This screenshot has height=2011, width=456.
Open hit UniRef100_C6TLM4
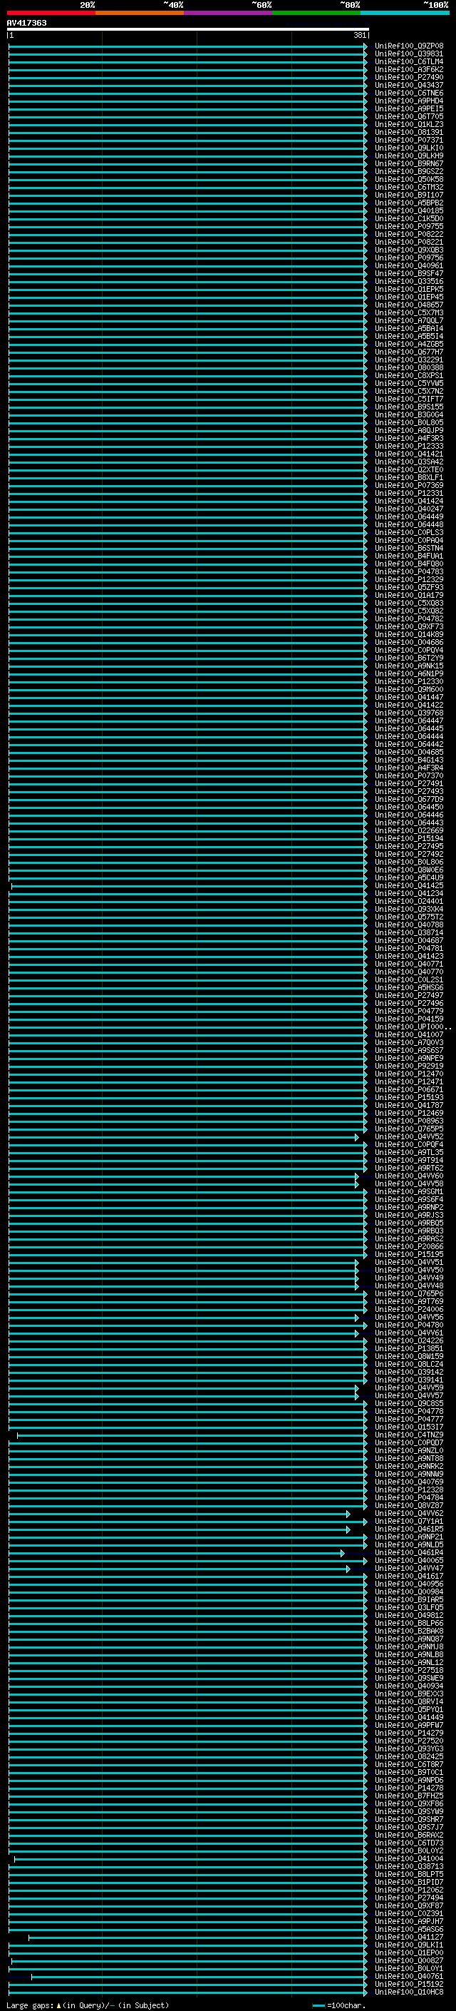coord(408,61)
